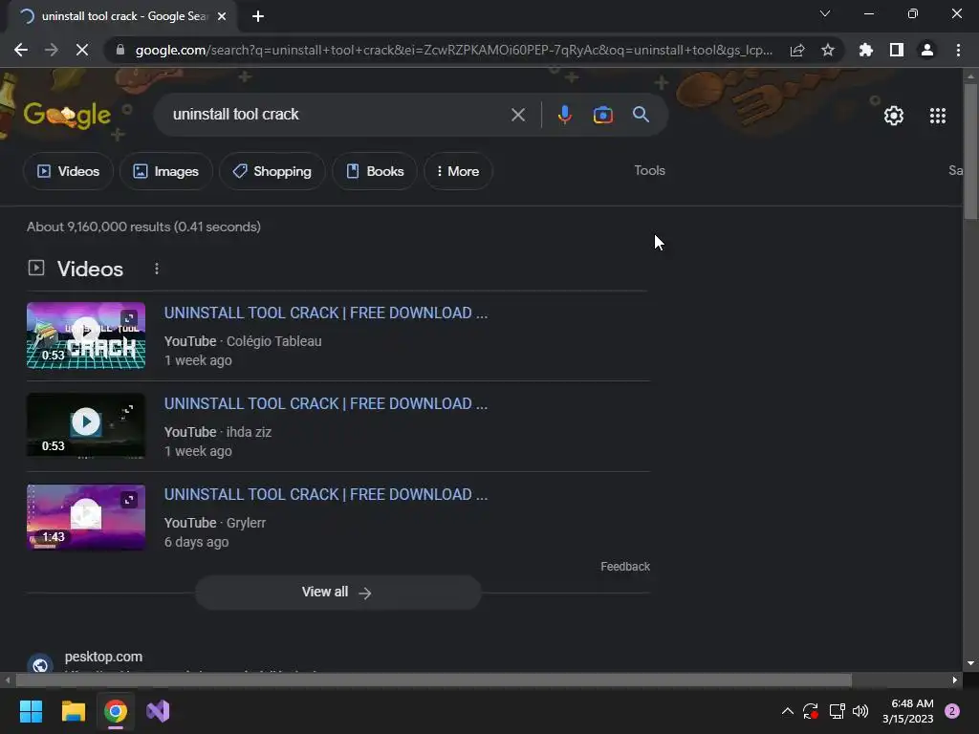Open ihda ziz video result title

coord(326,404)
